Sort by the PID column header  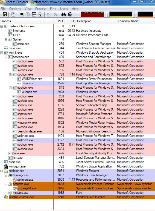pyautogui.click(x=59, y=21)
